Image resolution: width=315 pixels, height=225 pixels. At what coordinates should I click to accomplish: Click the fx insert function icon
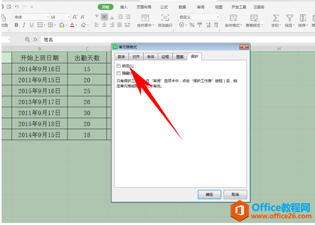(36, 39)
